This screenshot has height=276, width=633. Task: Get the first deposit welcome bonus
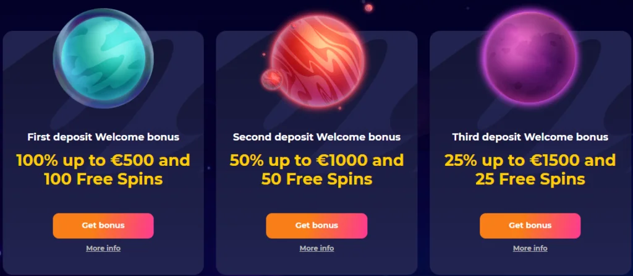pos(103,225)
